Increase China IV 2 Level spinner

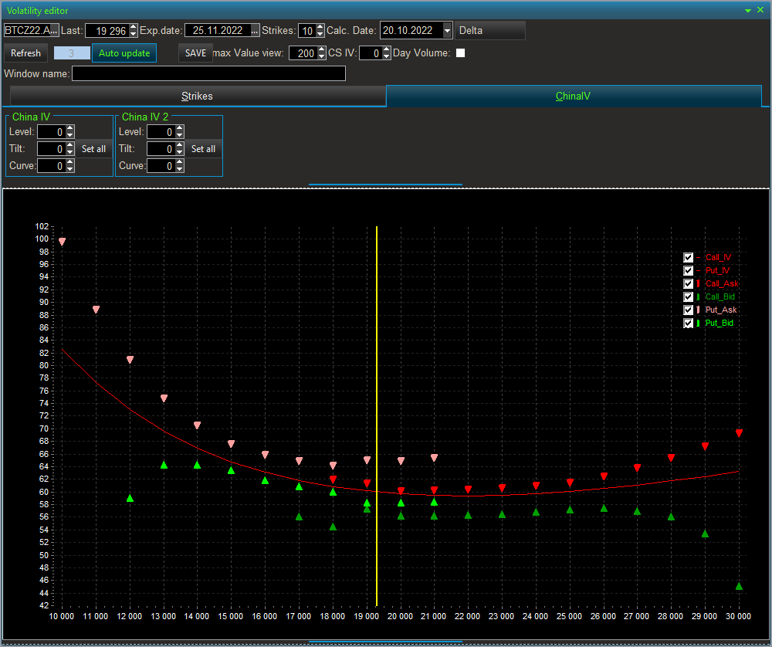tap(180, 128)
